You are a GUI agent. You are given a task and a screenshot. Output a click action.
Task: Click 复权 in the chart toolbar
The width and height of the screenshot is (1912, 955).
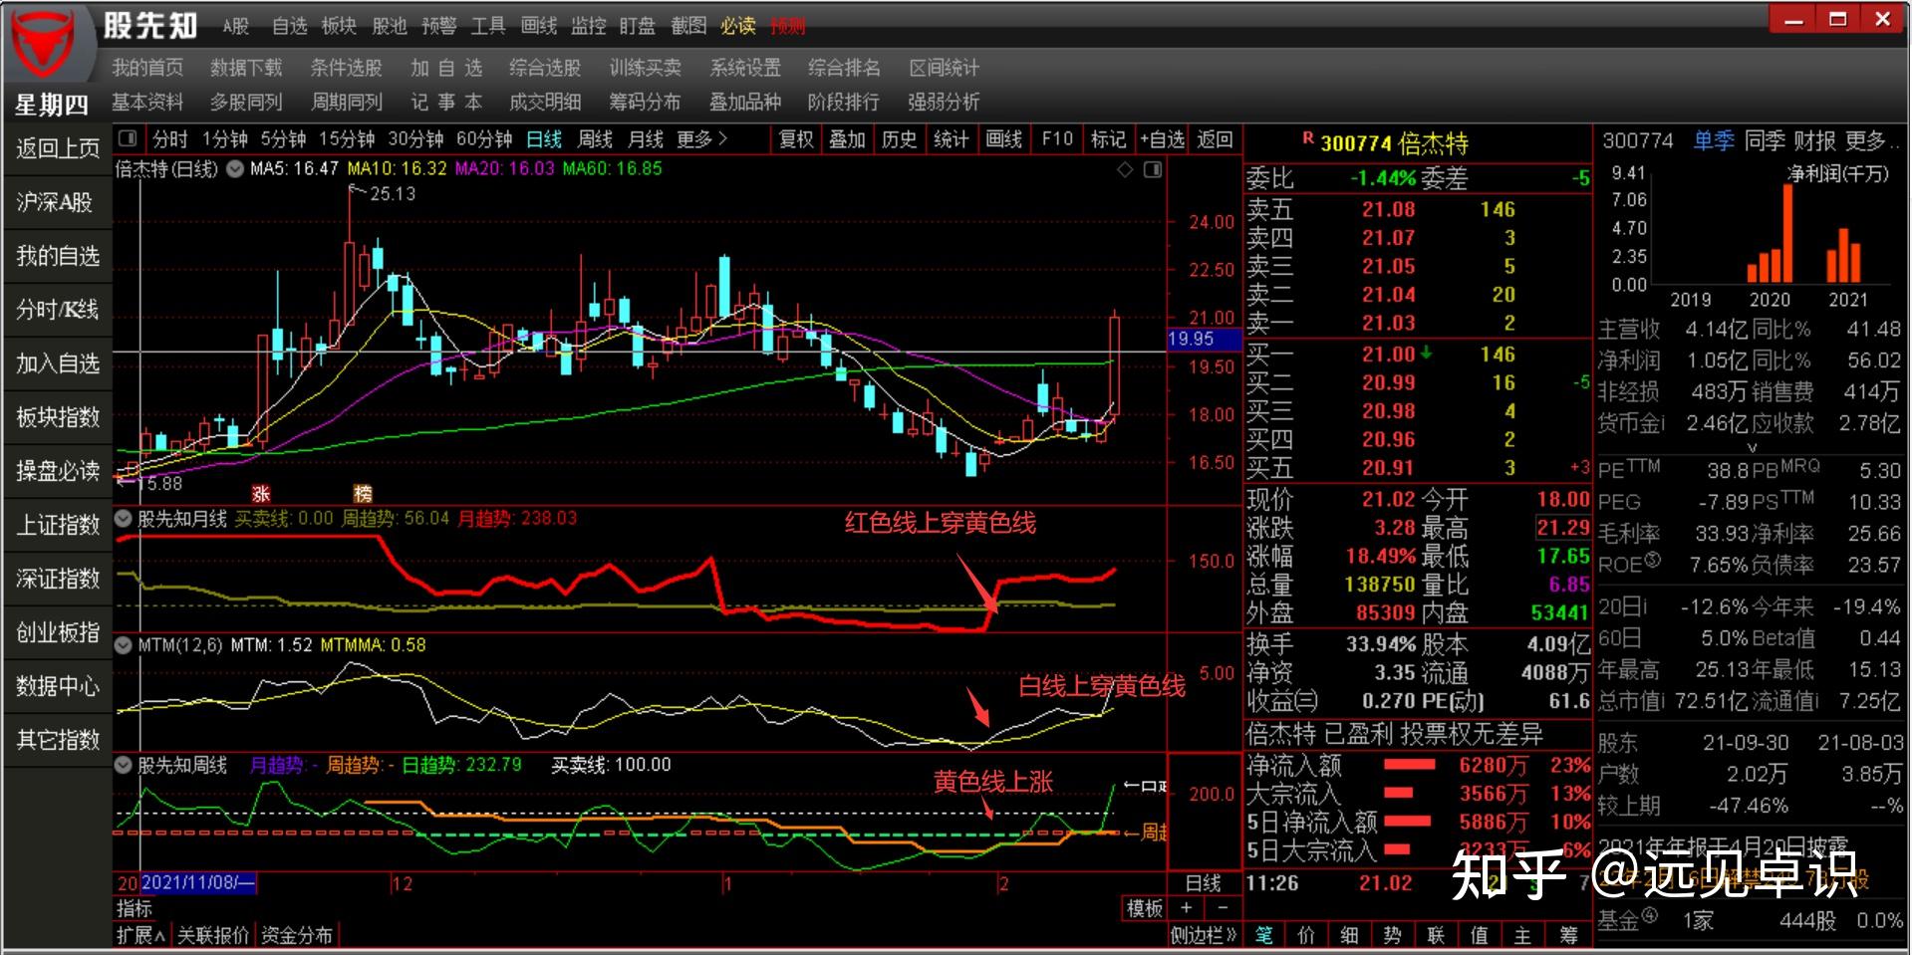click(x=796, y=139)
